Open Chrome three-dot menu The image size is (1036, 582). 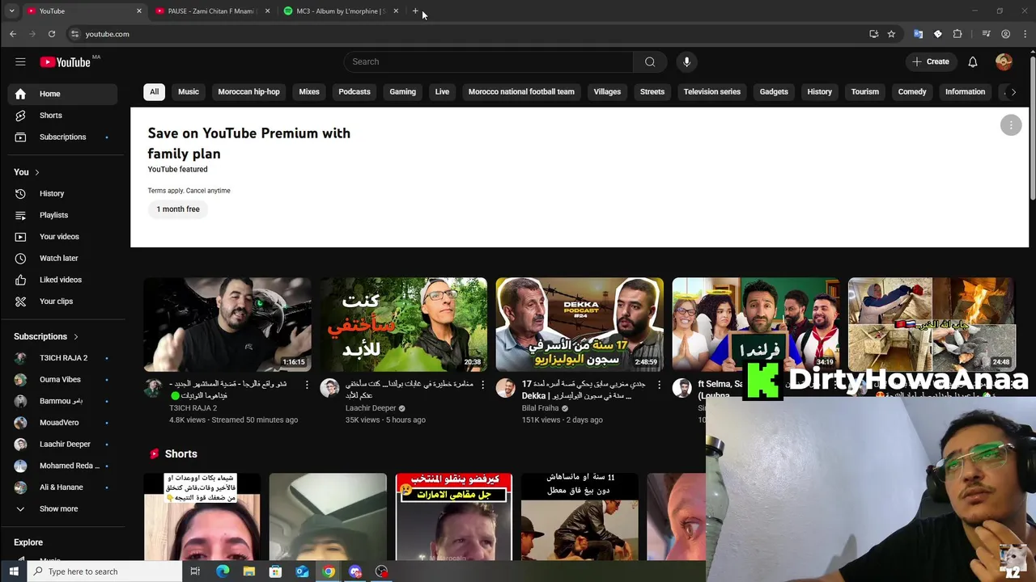point(1025,34)
